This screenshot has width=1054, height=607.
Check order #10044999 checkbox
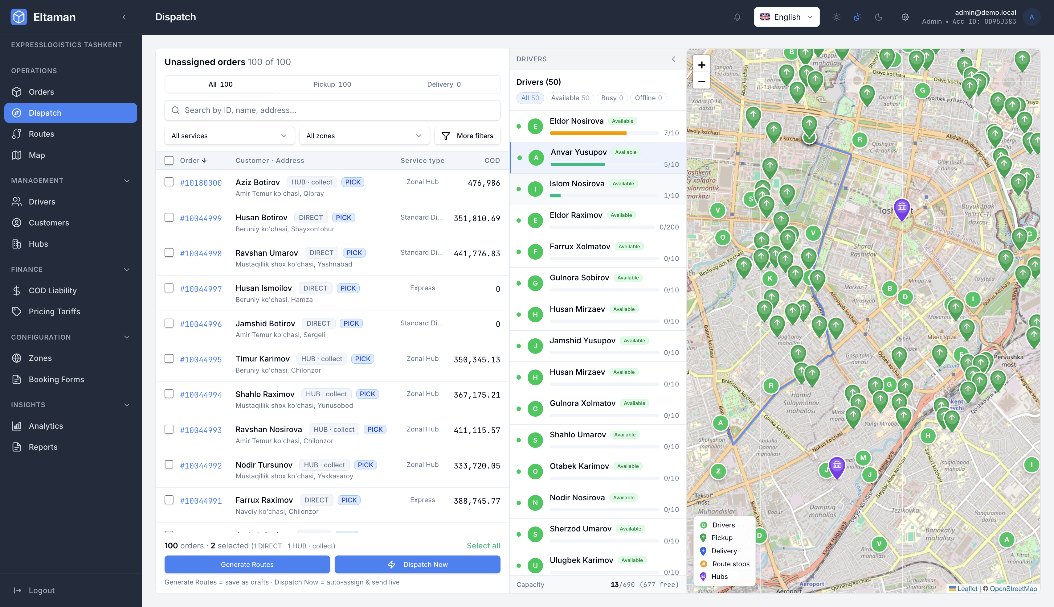[x=169, y=217]
